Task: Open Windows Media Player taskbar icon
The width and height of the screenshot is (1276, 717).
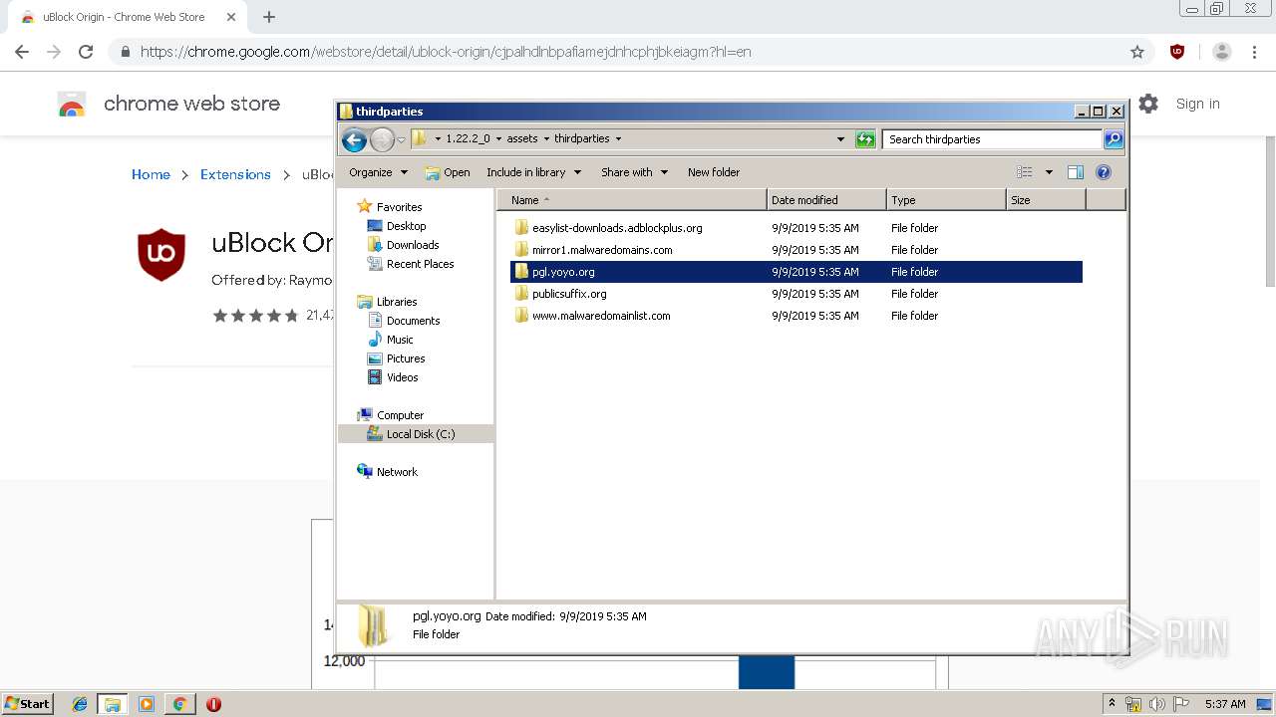Action: pyautogui.click(x=147, y=704)
